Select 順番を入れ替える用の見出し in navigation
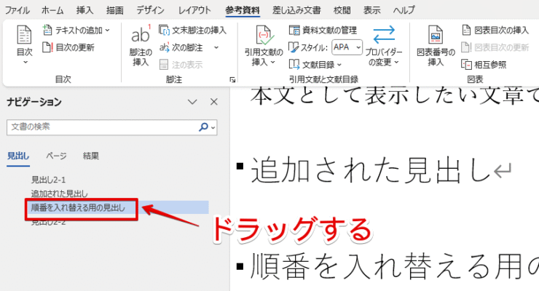Viewport: 539px width, 291px height. tap(78, 207)
